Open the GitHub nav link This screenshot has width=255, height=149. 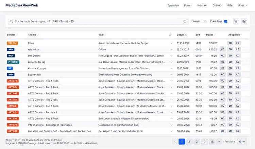pyautogui.click(x=217, y=5)
